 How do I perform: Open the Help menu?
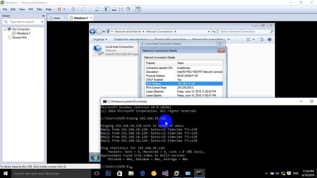tap(49, 9)
